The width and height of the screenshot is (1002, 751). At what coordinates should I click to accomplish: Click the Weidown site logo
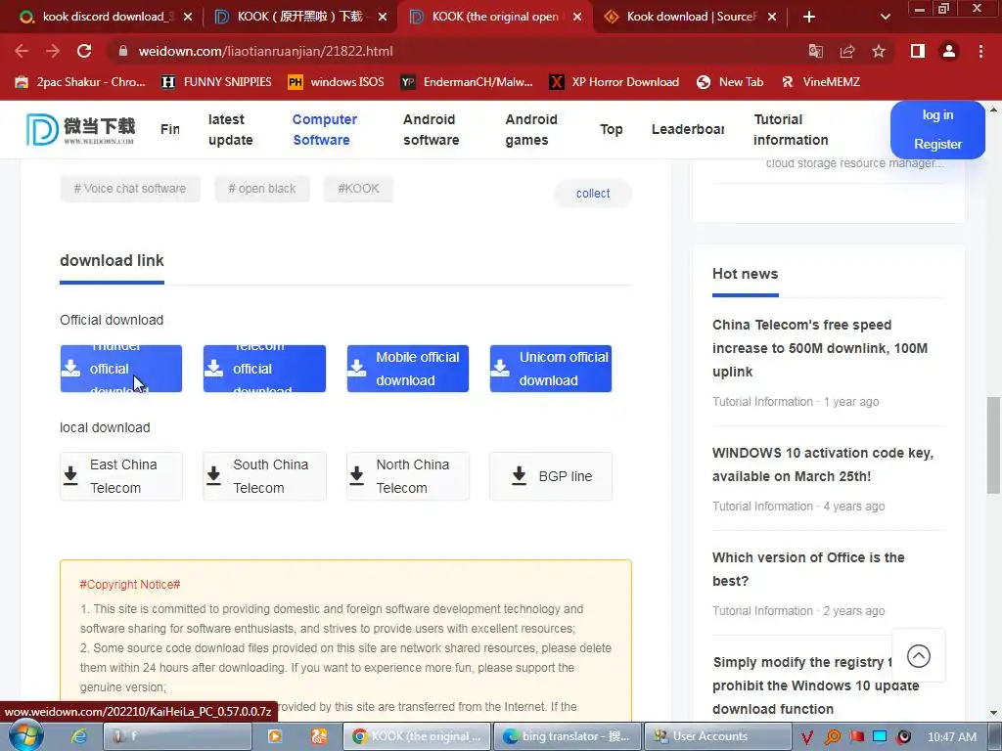(x=80, y=129)
